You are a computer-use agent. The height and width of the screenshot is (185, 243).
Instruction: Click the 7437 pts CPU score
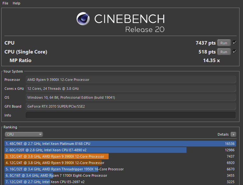coord(206,43)
